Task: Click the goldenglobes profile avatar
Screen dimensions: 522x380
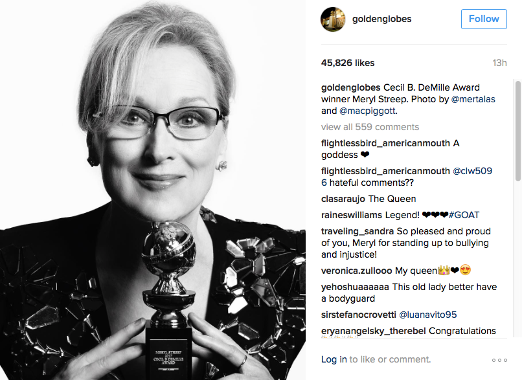Action: pos(334,19)
